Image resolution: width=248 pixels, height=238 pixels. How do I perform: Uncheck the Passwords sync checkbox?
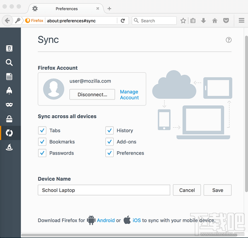42,153
